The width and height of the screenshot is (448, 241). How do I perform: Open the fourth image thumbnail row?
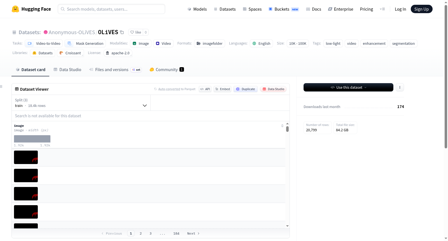pyautogui.click(x=26, y=212)
